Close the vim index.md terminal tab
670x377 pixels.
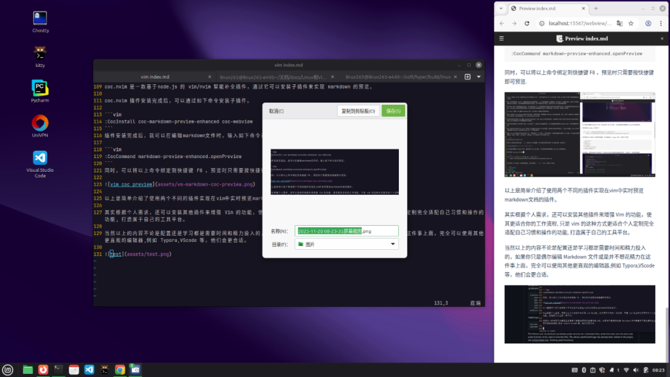pyautogui.click(x=210, y=77)
